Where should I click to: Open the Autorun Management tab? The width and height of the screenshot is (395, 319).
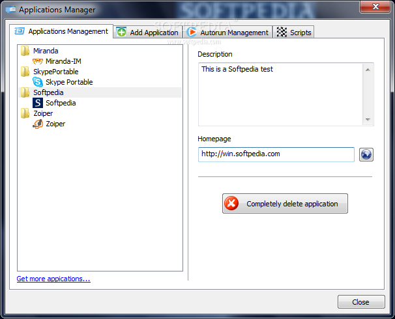pos(227,33)
